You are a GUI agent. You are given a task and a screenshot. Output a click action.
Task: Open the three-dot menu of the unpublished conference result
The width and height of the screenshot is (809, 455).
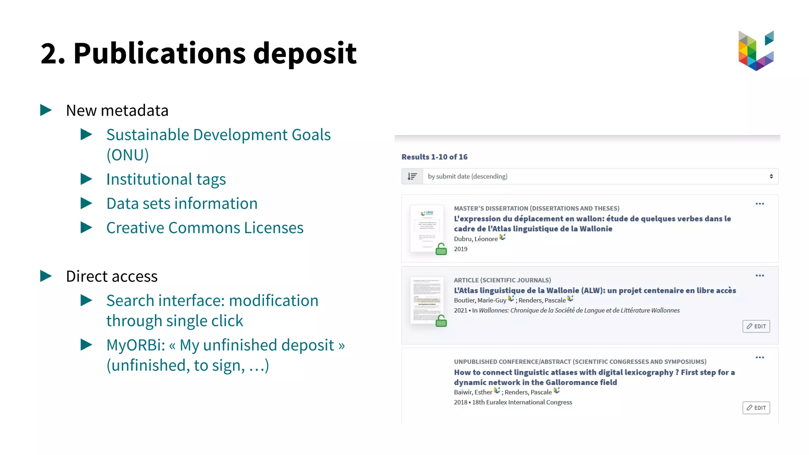[x=760, y=357]
